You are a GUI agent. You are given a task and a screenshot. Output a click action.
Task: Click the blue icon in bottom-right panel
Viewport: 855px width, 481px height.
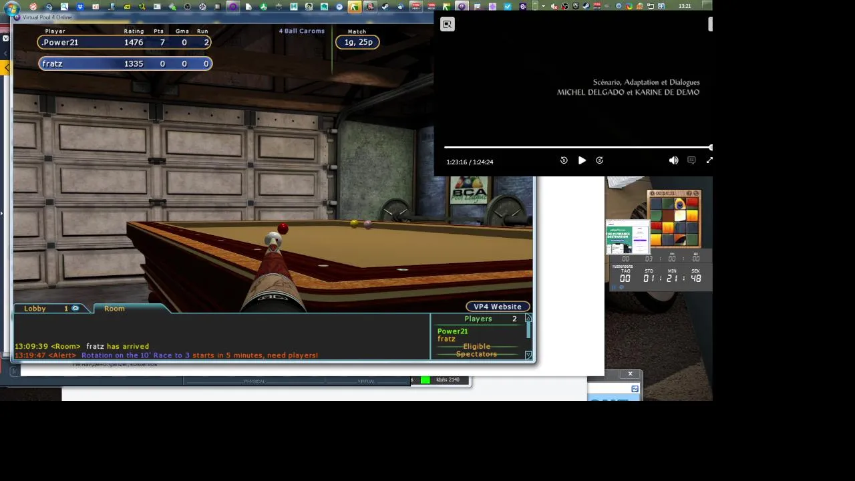(635, 389)
